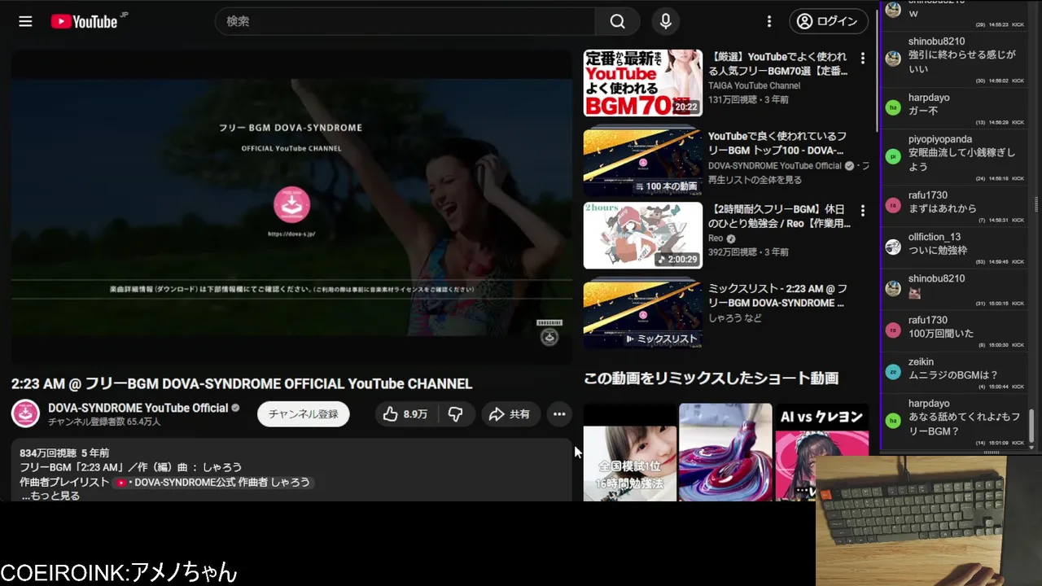Click 再生リストの全体を見る link
Image resolution: width=1042 pixels, height=586 pixels.
tap(755, 180)
